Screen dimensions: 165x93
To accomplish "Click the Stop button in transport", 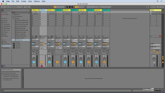I will coord(70,7).
